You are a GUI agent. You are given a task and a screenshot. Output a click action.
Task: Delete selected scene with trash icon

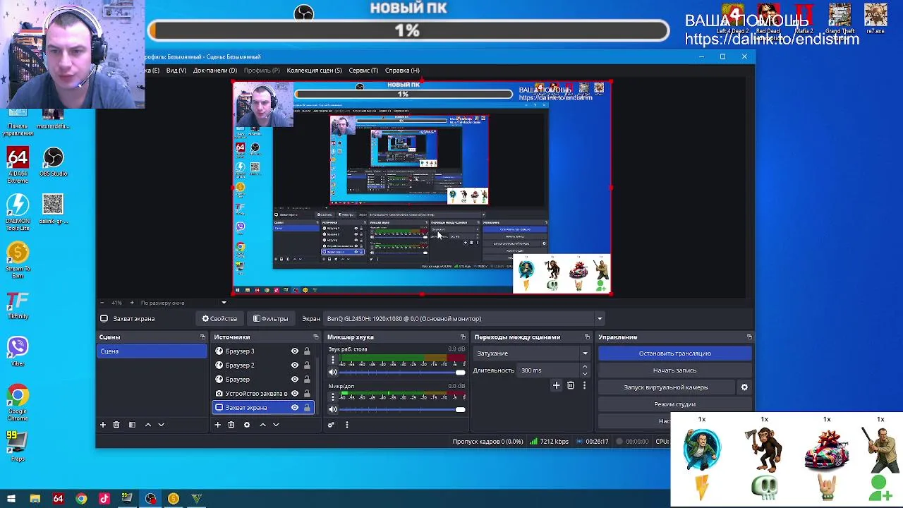116,425
